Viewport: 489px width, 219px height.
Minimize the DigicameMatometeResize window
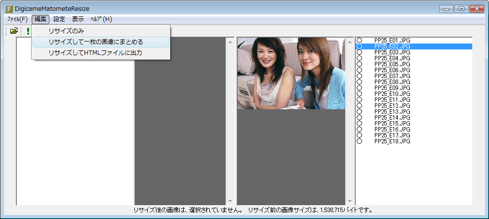click(x=447, y=9)
